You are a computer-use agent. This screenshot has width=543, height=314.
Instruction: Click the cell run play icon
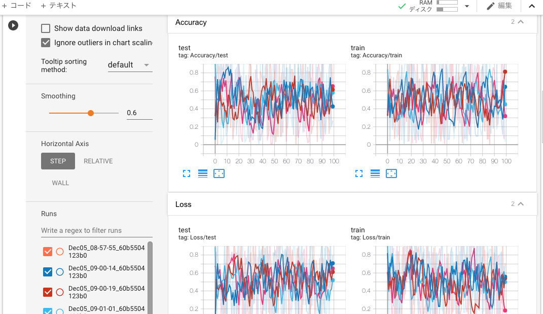tap(13, 25)
